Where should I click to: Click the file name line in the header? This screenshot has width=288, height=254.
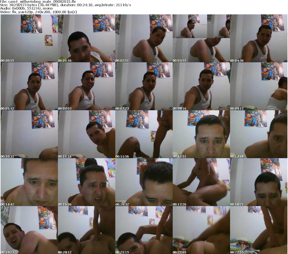tap(38, 1)
